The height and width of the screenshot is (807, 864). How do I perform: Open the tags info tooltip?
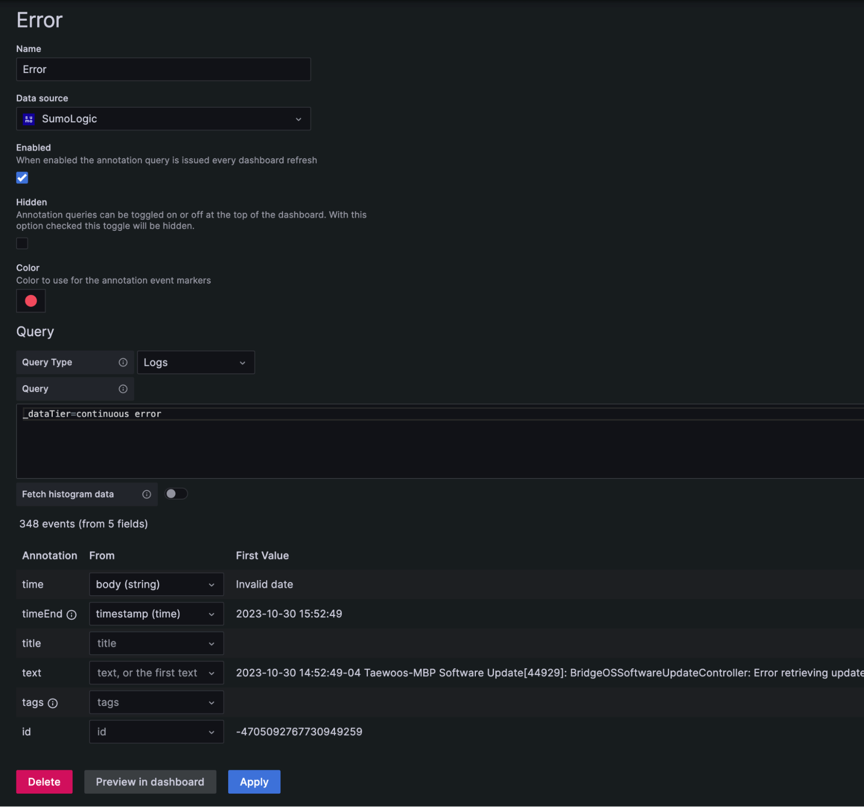coord(54,703)
